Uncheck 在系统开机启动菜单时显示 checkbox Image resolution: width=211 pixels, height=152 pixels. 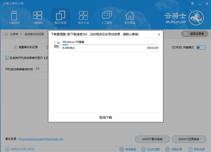point(7,58)
